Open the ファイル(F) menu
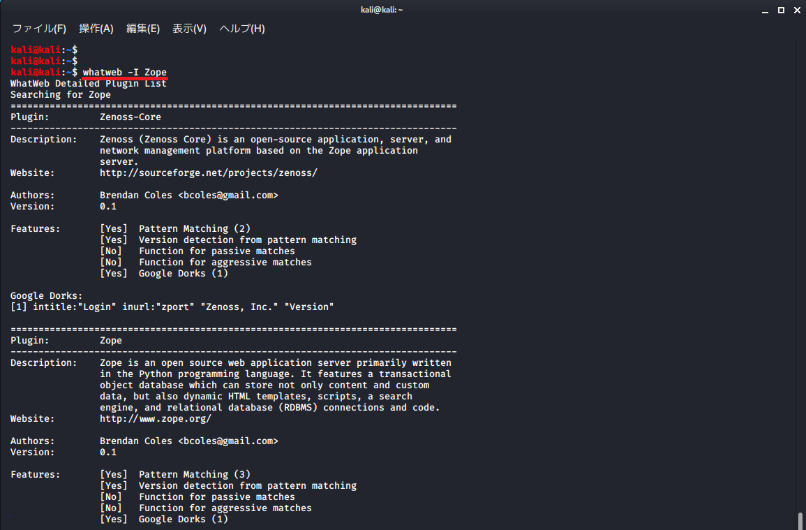Image resolution: width=806 pixels, height=530 pixels. [39, 29]
